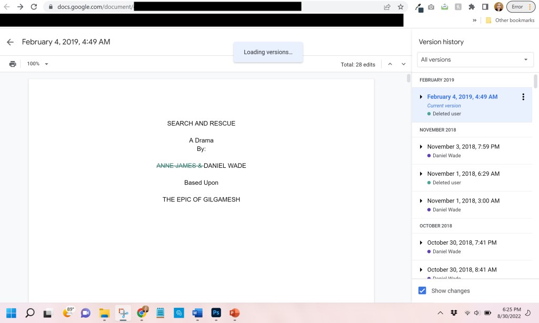Open the Other bookmarks folder
The height and width of the screenshot is (323, 539).
point(504,21)
